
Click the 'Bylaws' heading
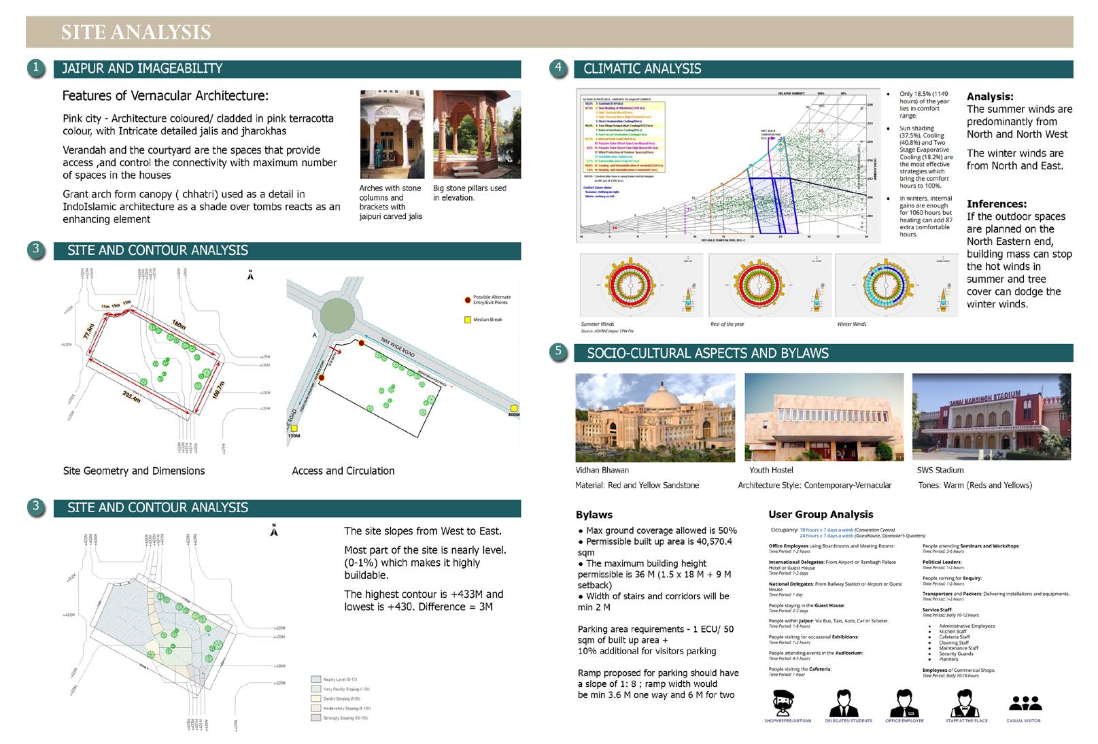594,515
